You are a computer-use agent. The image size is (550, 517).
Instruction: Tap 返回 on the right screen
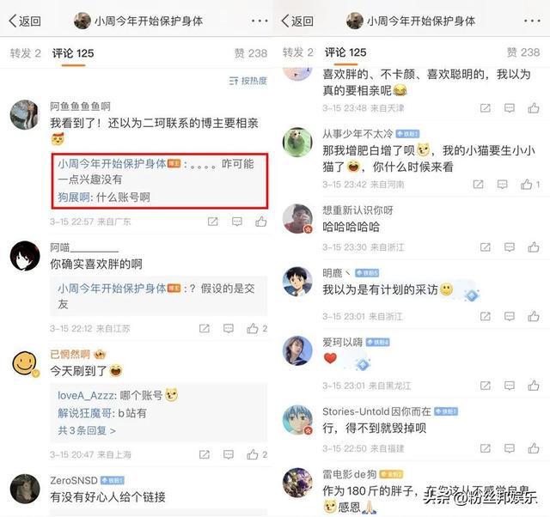[x=297, y=21]
